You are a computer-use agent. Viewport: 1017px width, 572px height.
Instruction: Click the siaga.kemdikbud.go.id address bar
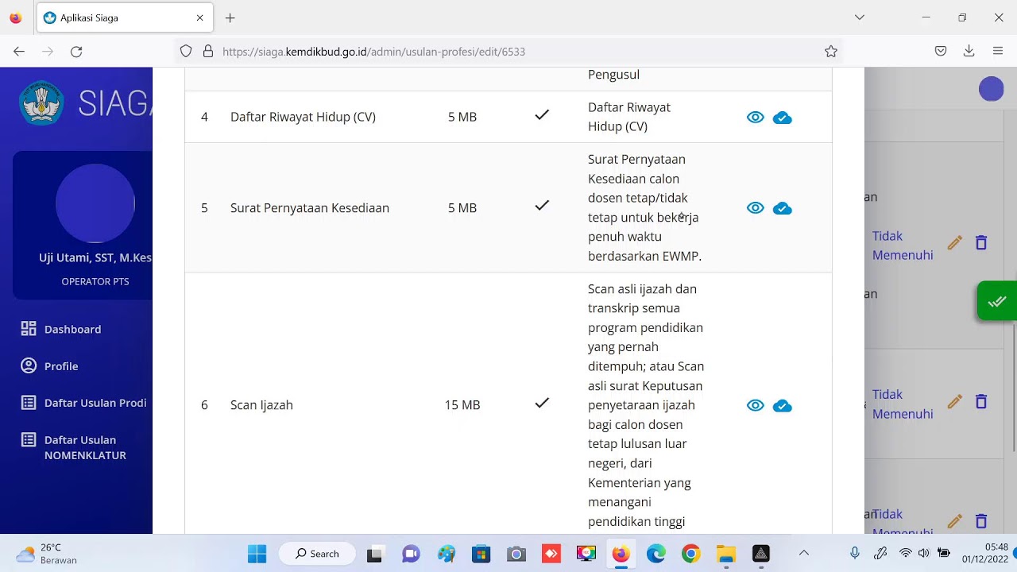click(508, 52)
